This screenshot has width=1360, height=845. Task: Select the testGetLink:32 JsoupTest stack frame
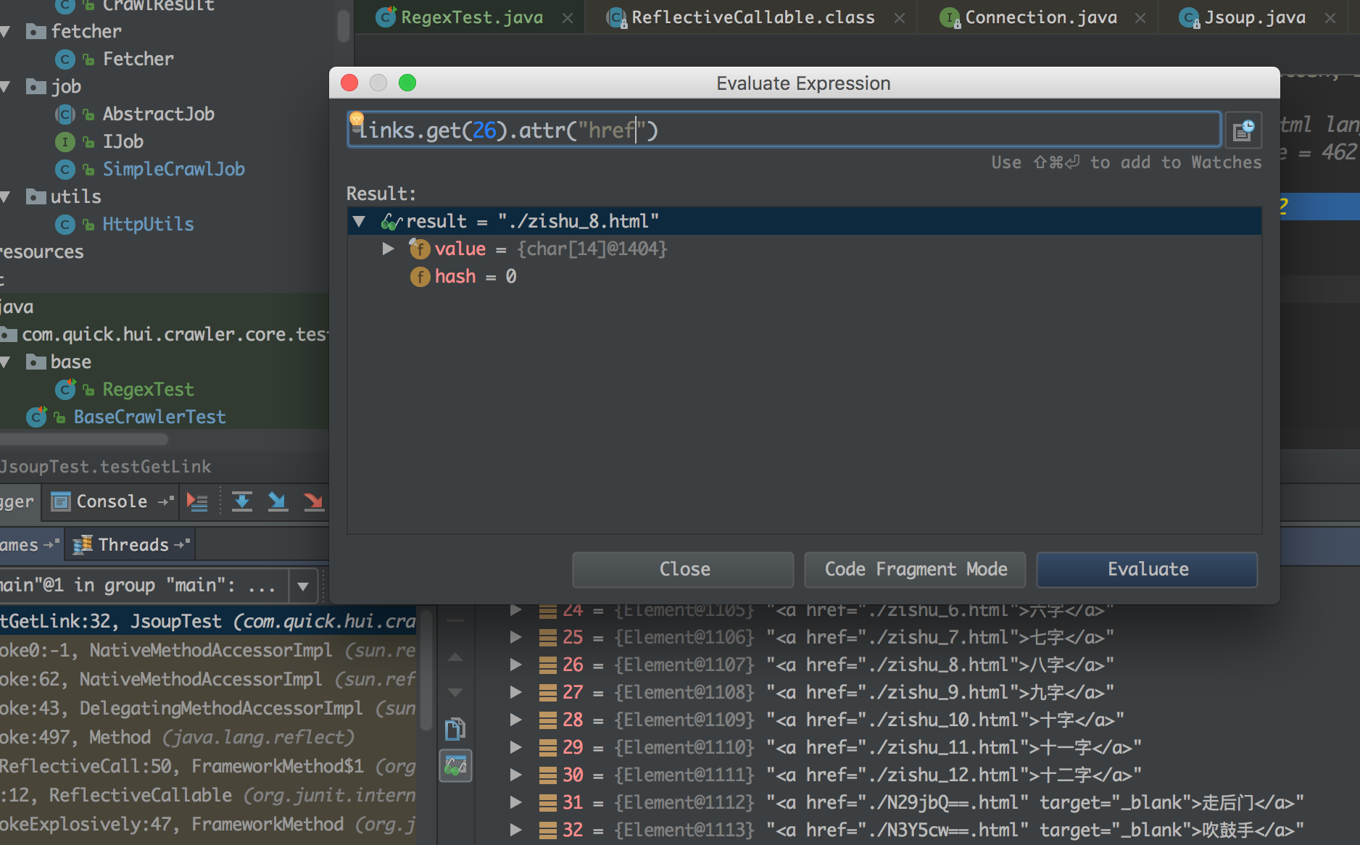click(x=208, y=621)
